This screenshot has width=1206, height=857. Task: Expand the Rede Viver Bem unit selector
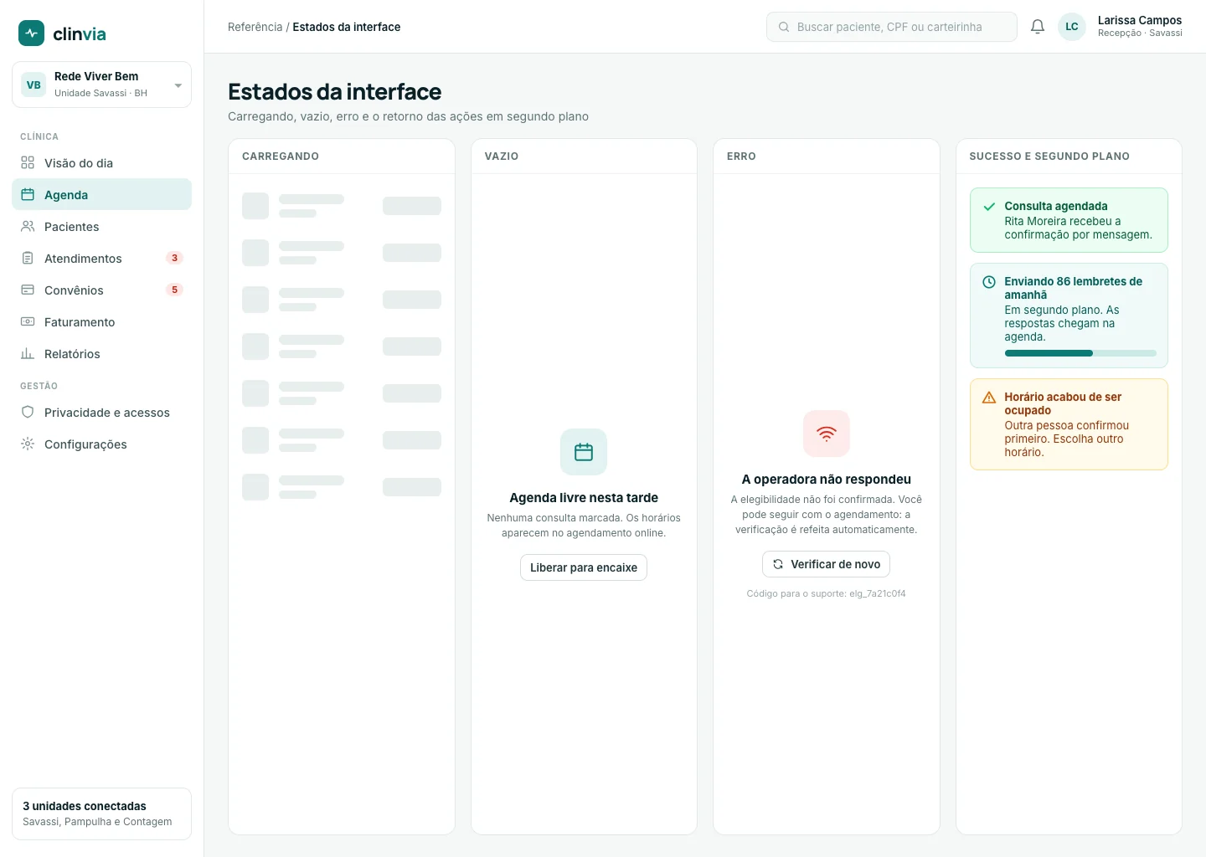tap(101, 85)
